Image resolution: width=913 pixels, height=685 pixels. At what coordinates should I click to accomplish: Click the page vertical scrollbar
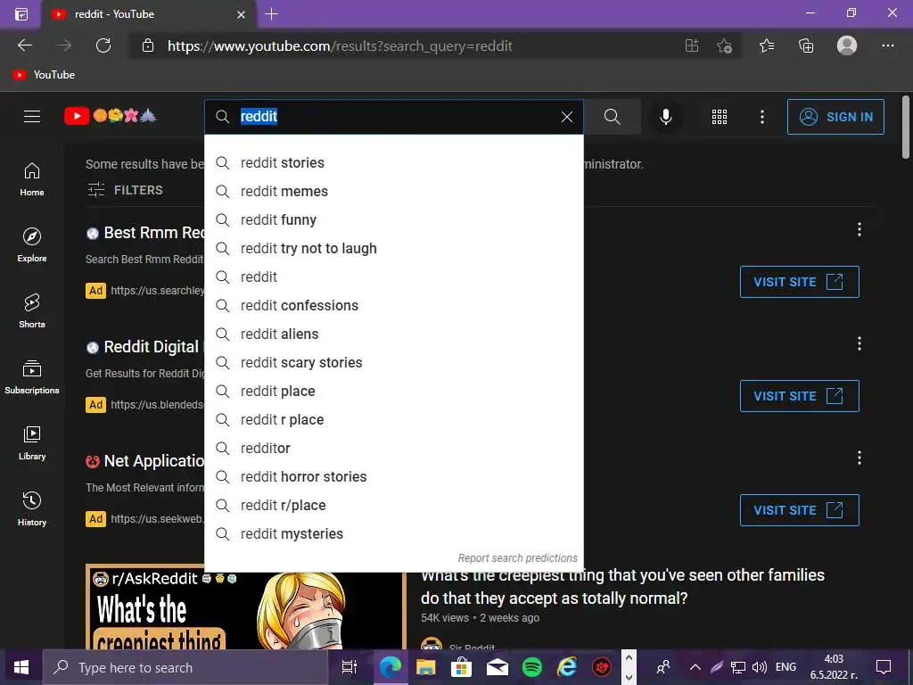[906, 128]
